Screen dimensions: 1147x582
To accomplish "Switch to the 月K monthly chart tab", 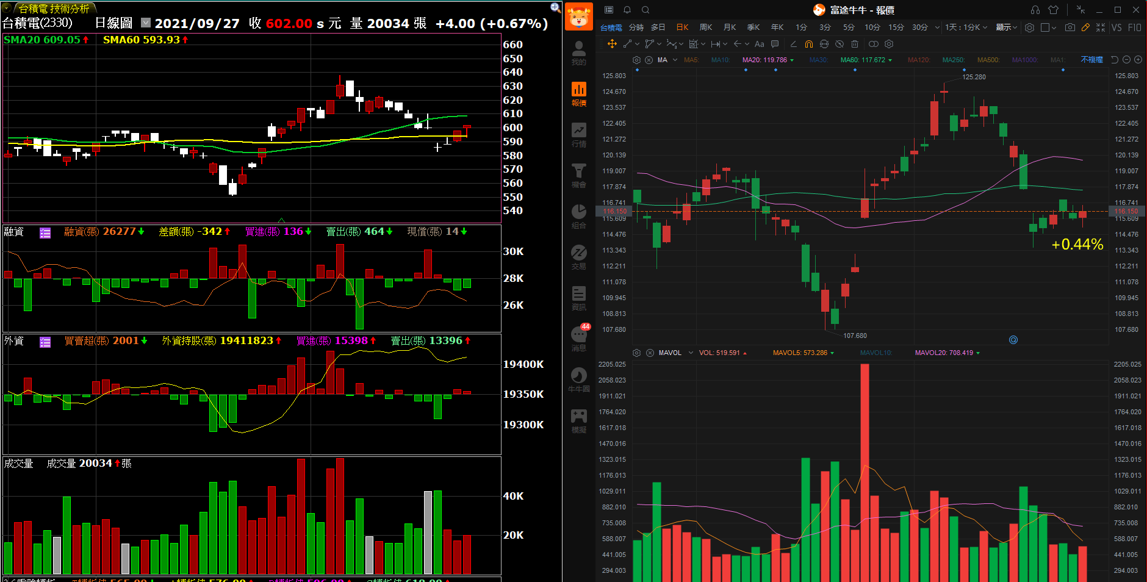I will tap(730, 27).
